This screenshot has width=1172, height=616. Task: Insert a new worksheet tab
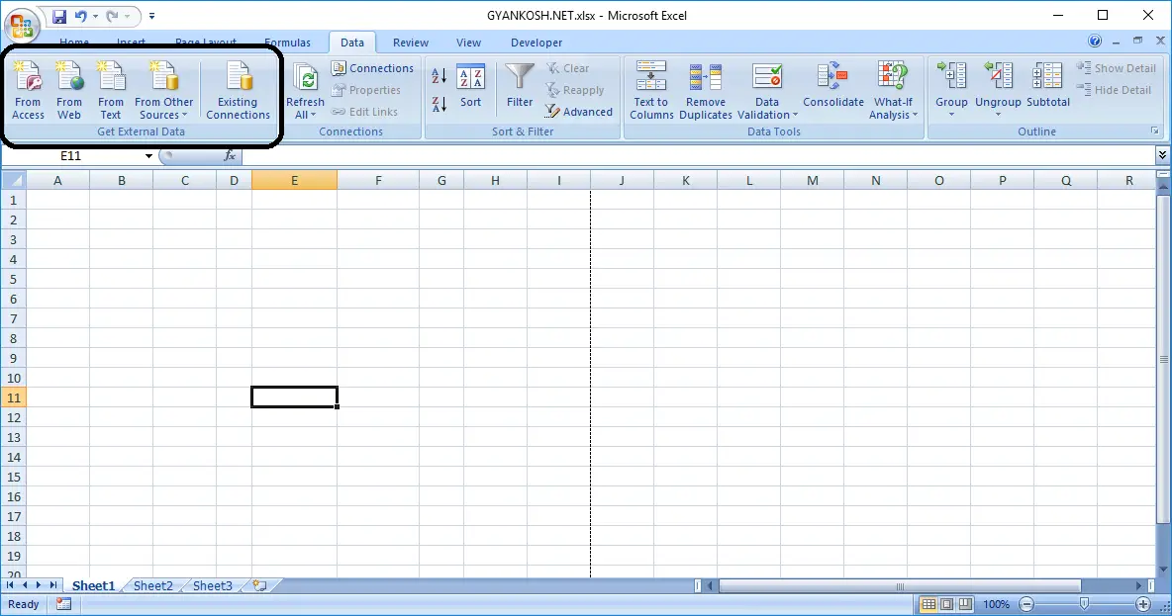(259, 585)
